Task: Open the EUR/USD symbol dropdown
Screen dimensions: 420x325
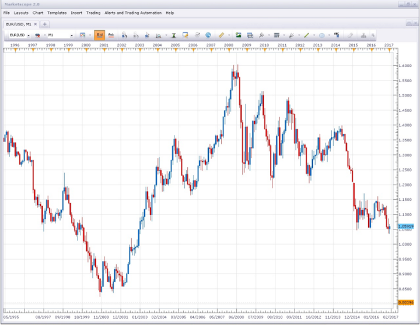Action: [29, 36]
